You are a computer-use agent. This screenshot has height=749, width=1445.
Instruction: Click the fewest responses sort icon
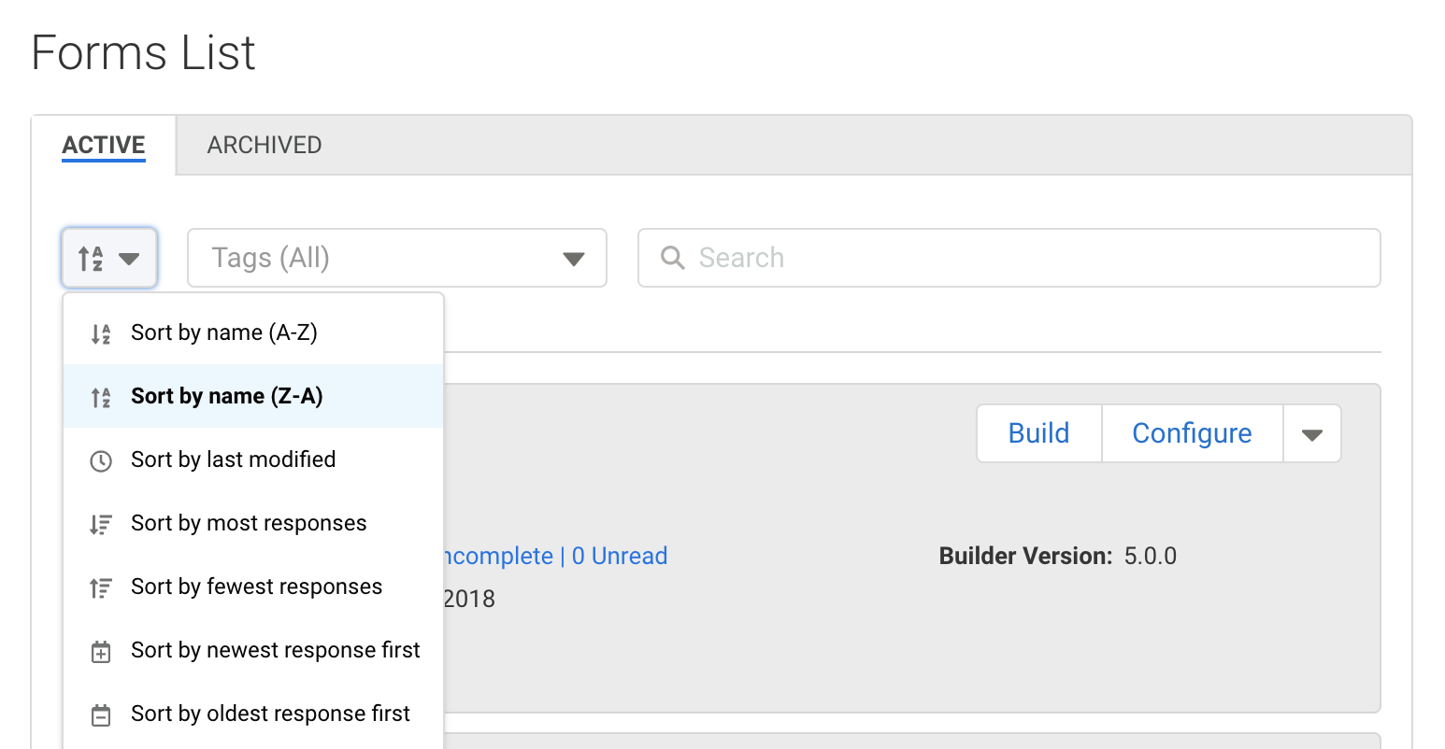[x=101, y=587]
